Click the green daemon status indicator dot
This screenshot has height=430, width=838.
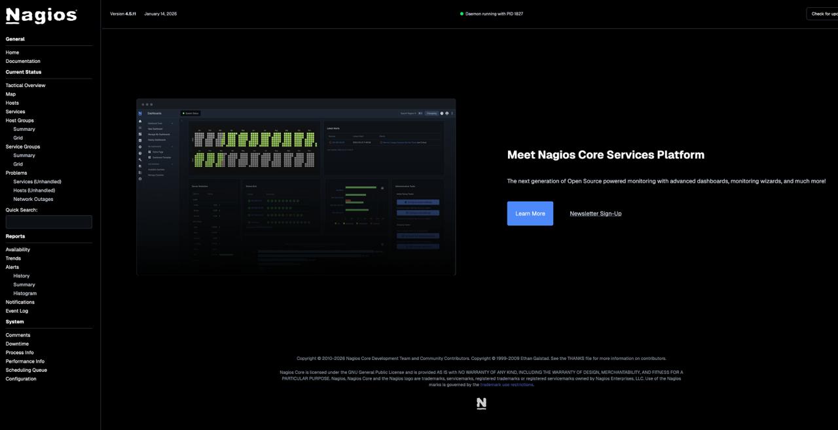click(x=462, y=14)
